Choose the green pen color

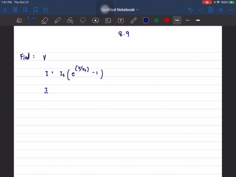tap(156, 20)
